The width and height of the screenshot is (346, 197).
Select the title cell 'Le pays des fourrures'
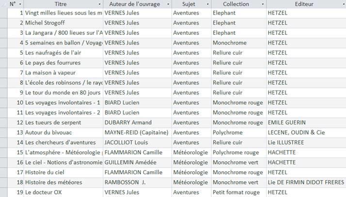tap(63, 63)
